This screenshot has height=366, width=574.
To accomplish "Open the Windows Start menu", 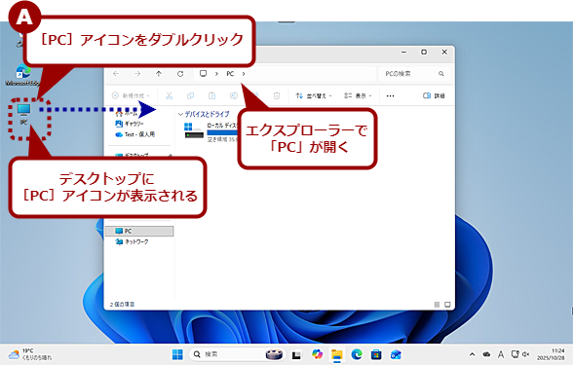I will (x=177, y=354).
